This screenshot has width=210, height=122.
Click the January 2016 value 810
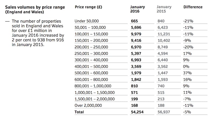[134, 86]
